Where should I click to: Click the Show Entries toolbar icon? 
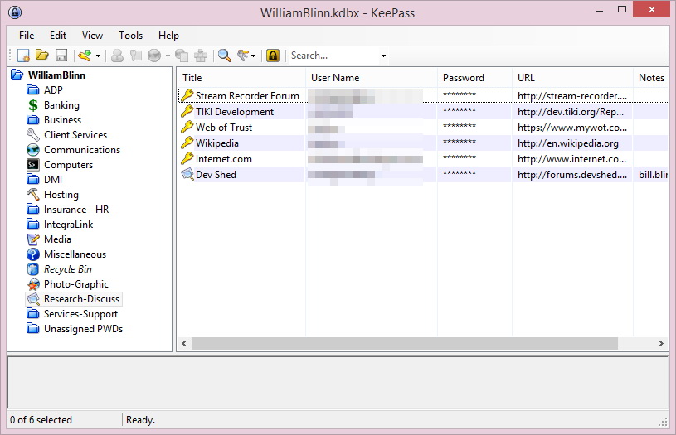point(243,56)
